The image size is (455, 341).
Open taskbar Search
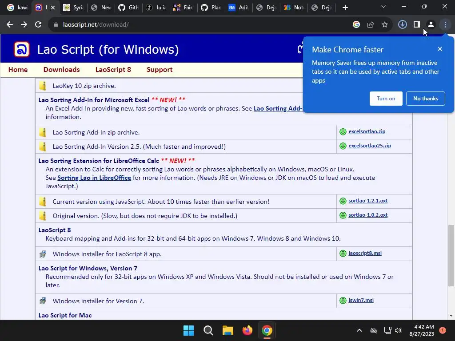208,330
